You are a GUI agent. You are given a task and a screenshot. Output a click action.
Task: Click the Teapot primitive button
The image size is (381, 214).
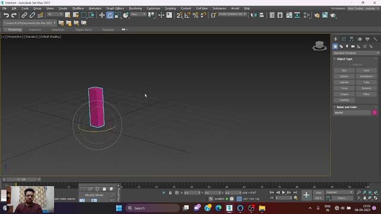pos(344,94)
